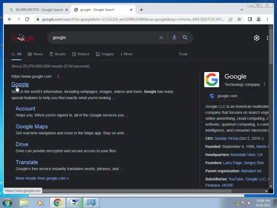Open the Google Maps sitelink

tap(32, 126)
